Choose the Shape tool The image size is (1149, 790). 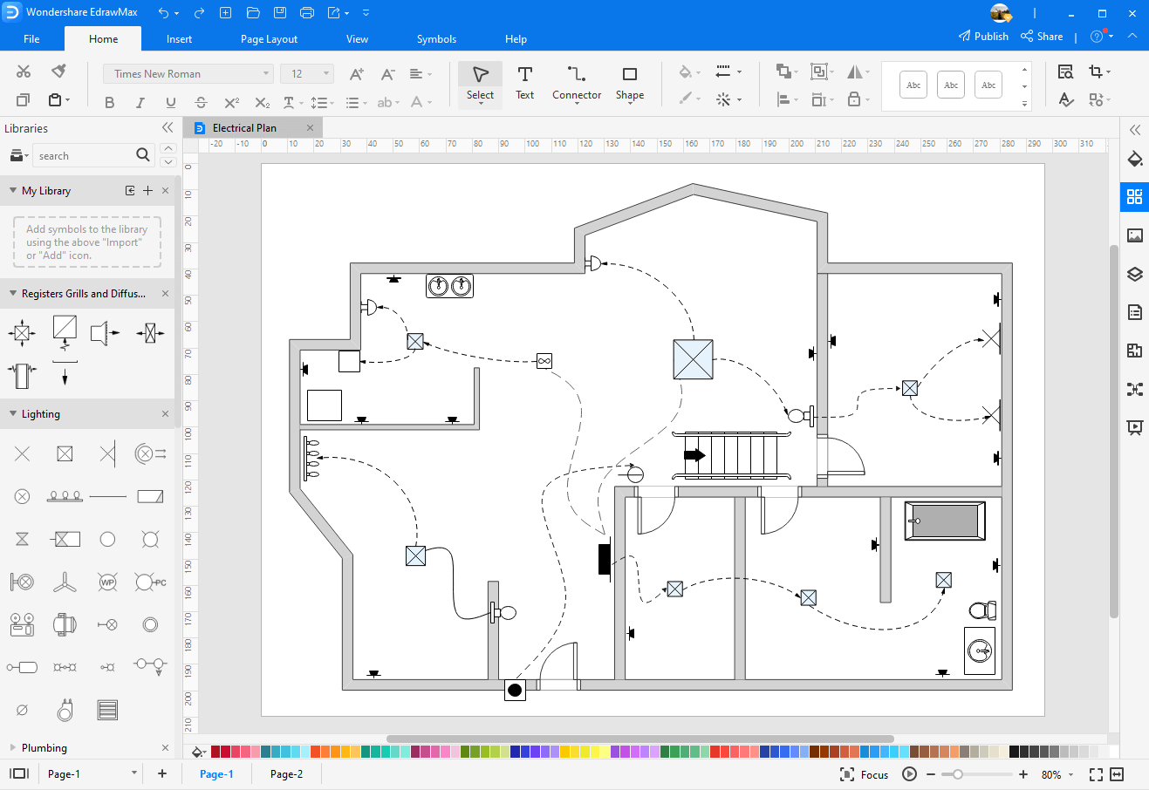click(629, 84)
